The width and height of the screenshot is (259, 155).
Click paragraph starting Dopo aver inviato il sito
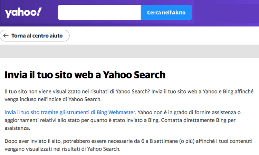point(128,145)
